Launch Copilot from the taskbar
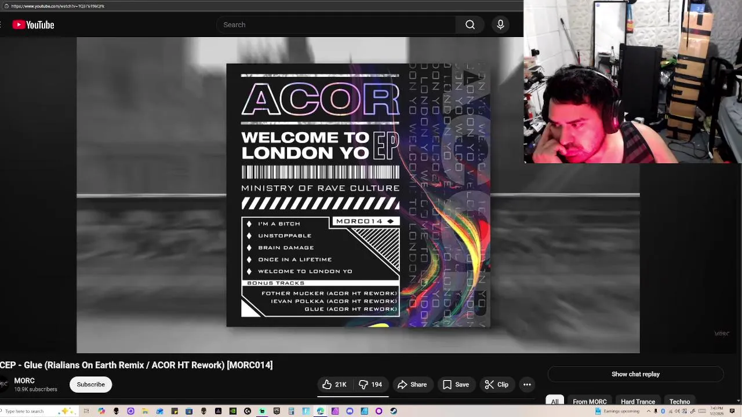 (x=101, y=411)
